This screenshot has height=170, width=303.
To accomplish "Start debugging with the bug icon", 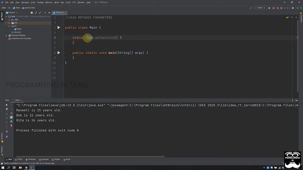I will [x=274, y=8].
